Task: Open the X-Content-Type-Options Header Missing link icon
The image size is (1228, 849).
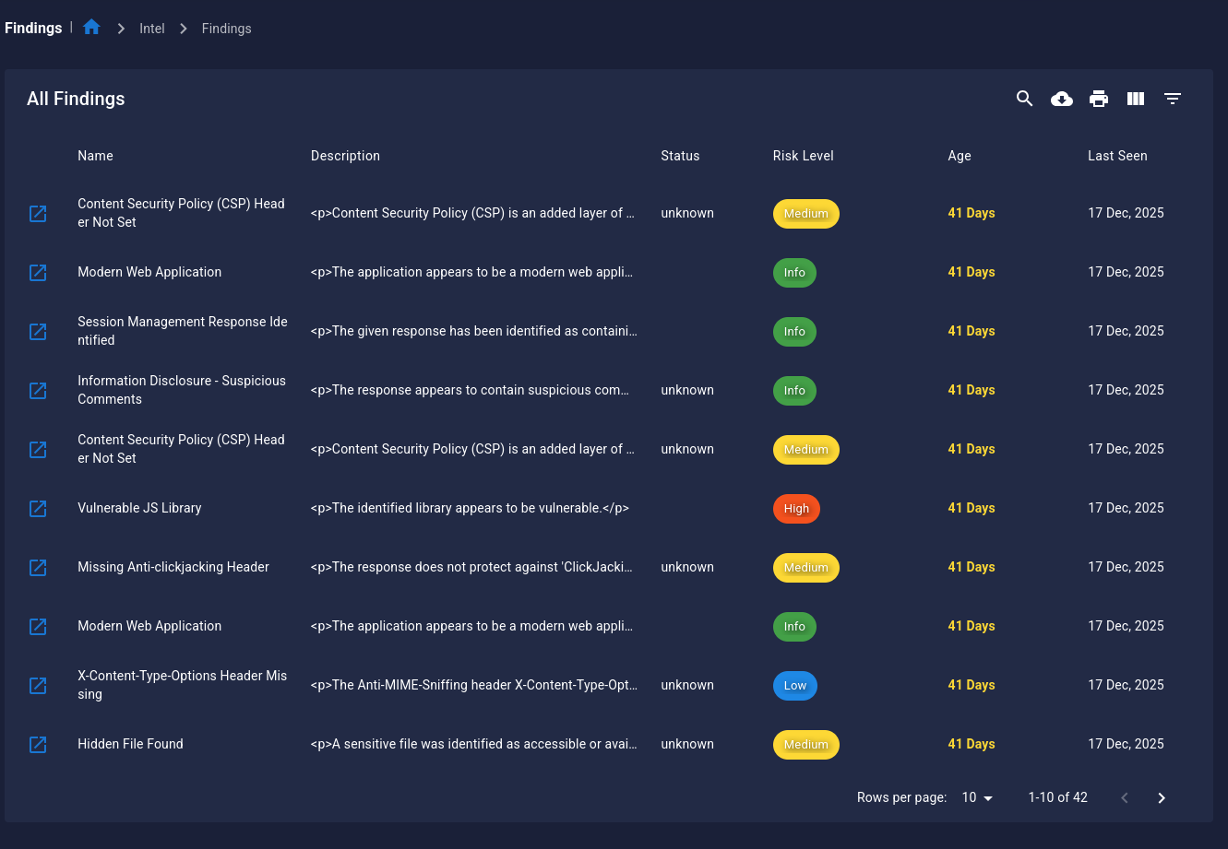Action: tap(38, 685)
